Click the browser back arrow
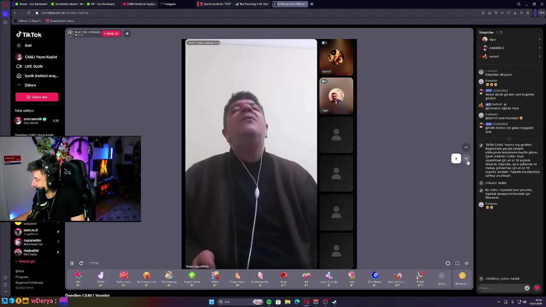Viewport: 546px width, 307px height. coord(15,13)
